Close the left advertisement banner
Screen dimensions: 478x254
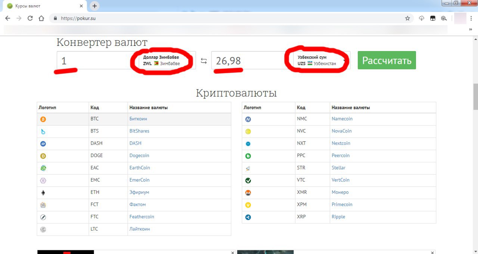232,253
